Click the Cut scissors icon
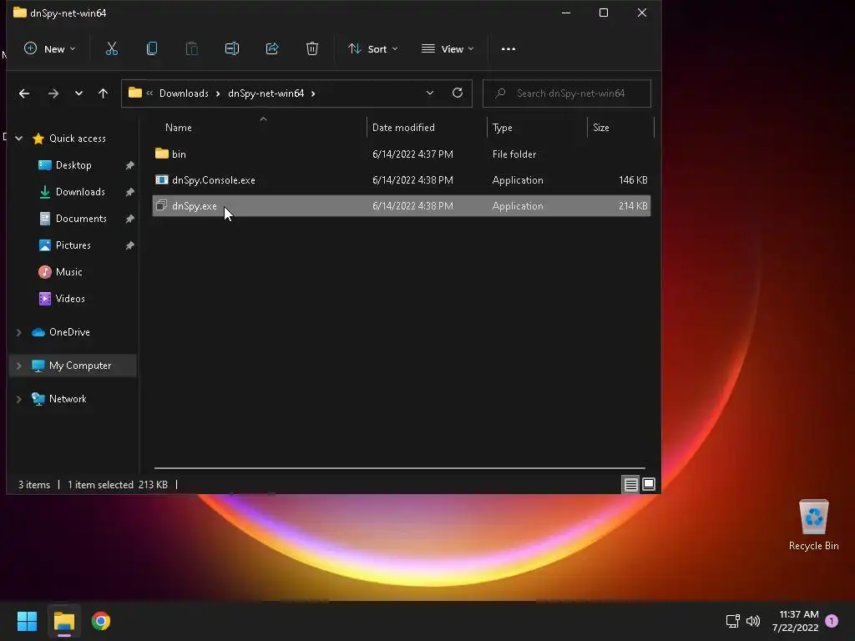 (x=112, y=49)
